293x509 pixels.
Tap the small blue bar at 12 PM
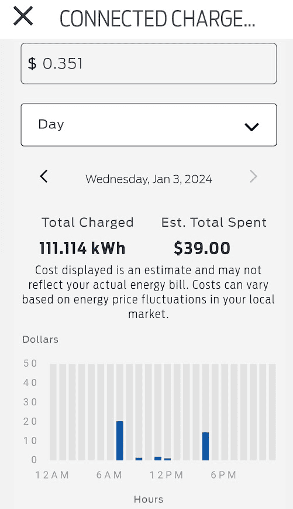point(167,459)
